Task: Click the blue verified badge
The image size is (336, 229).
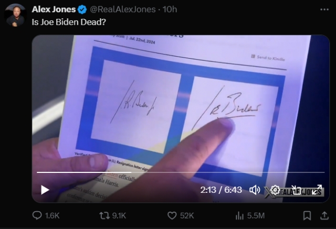Action: click(x=82, y=9)
